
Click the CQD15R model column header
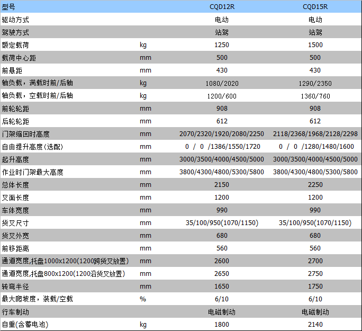315,7
